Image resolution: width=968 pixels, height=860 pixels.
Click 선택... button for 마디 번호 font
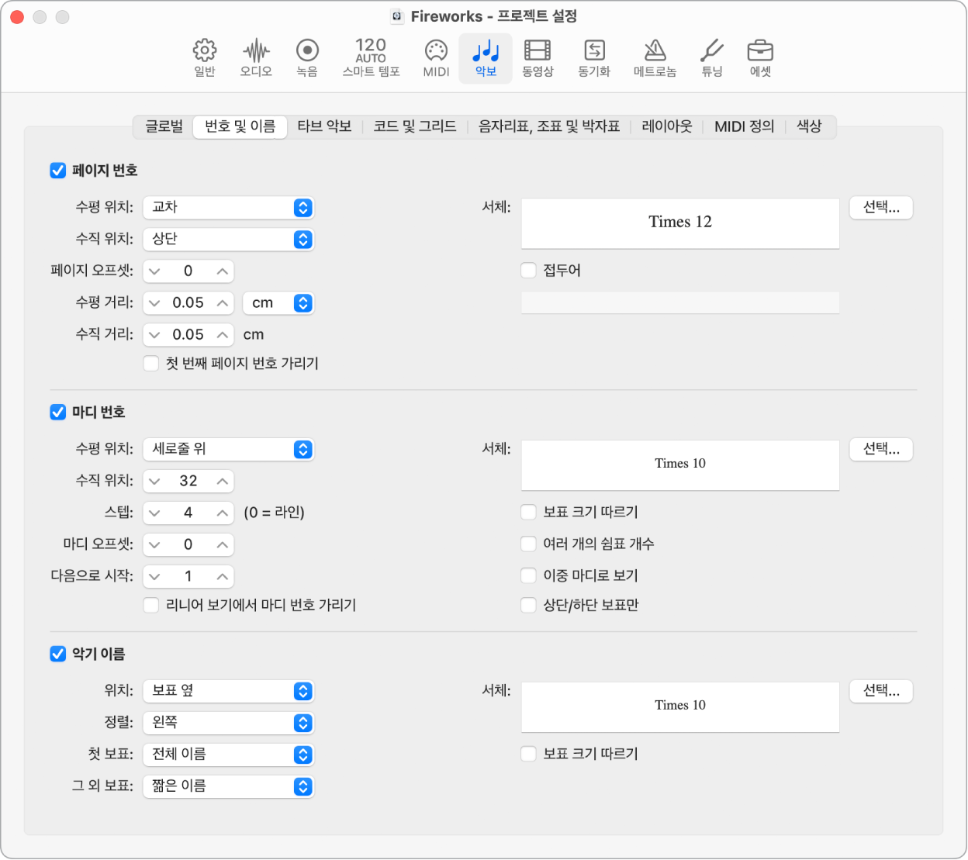(881, 450)
